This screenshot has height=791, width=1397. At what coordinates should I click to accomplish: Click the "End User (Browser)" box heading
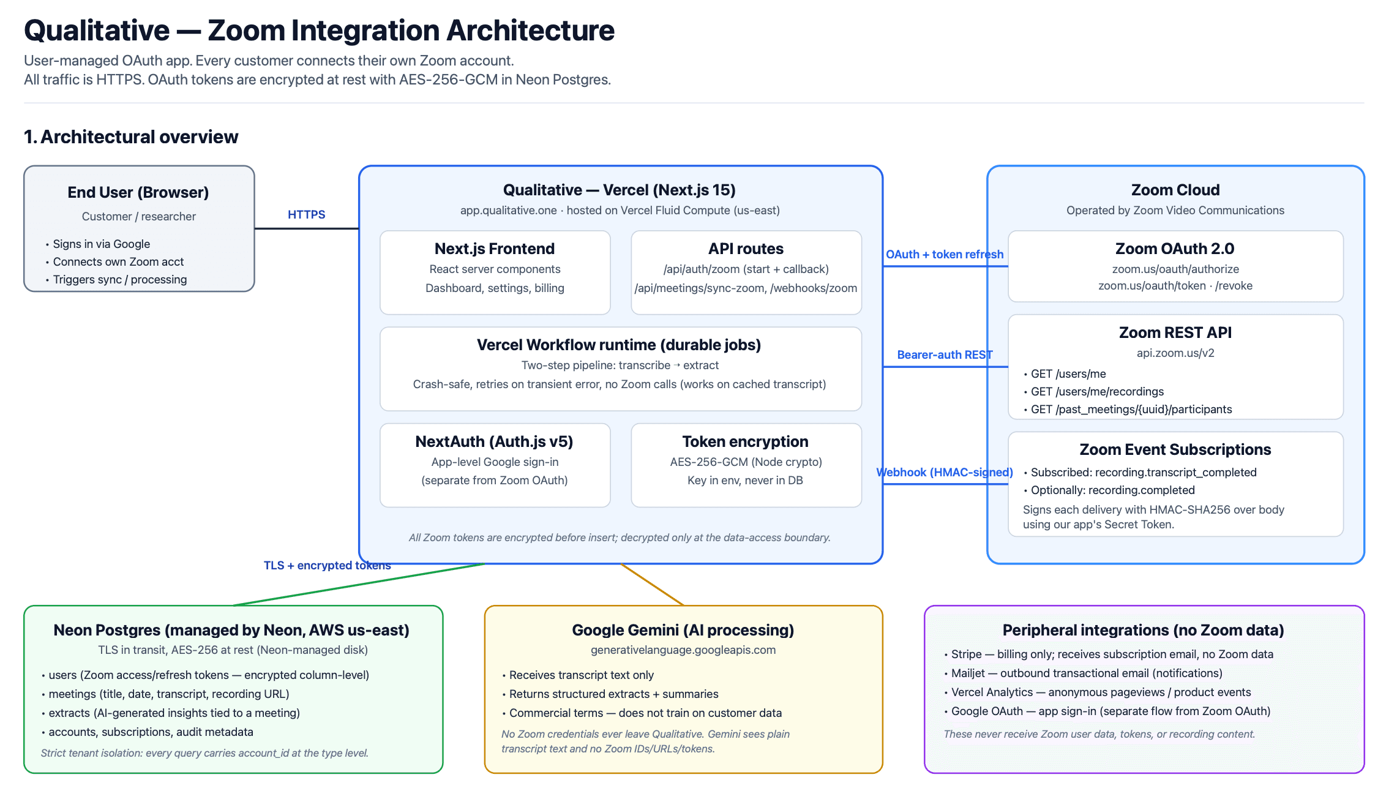tap(138, 192)
